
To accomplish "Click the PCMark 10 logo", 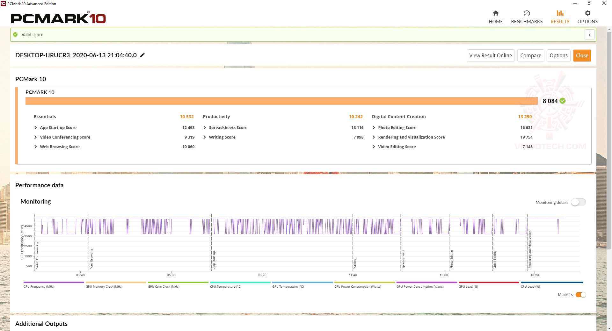I will point(58,18).
